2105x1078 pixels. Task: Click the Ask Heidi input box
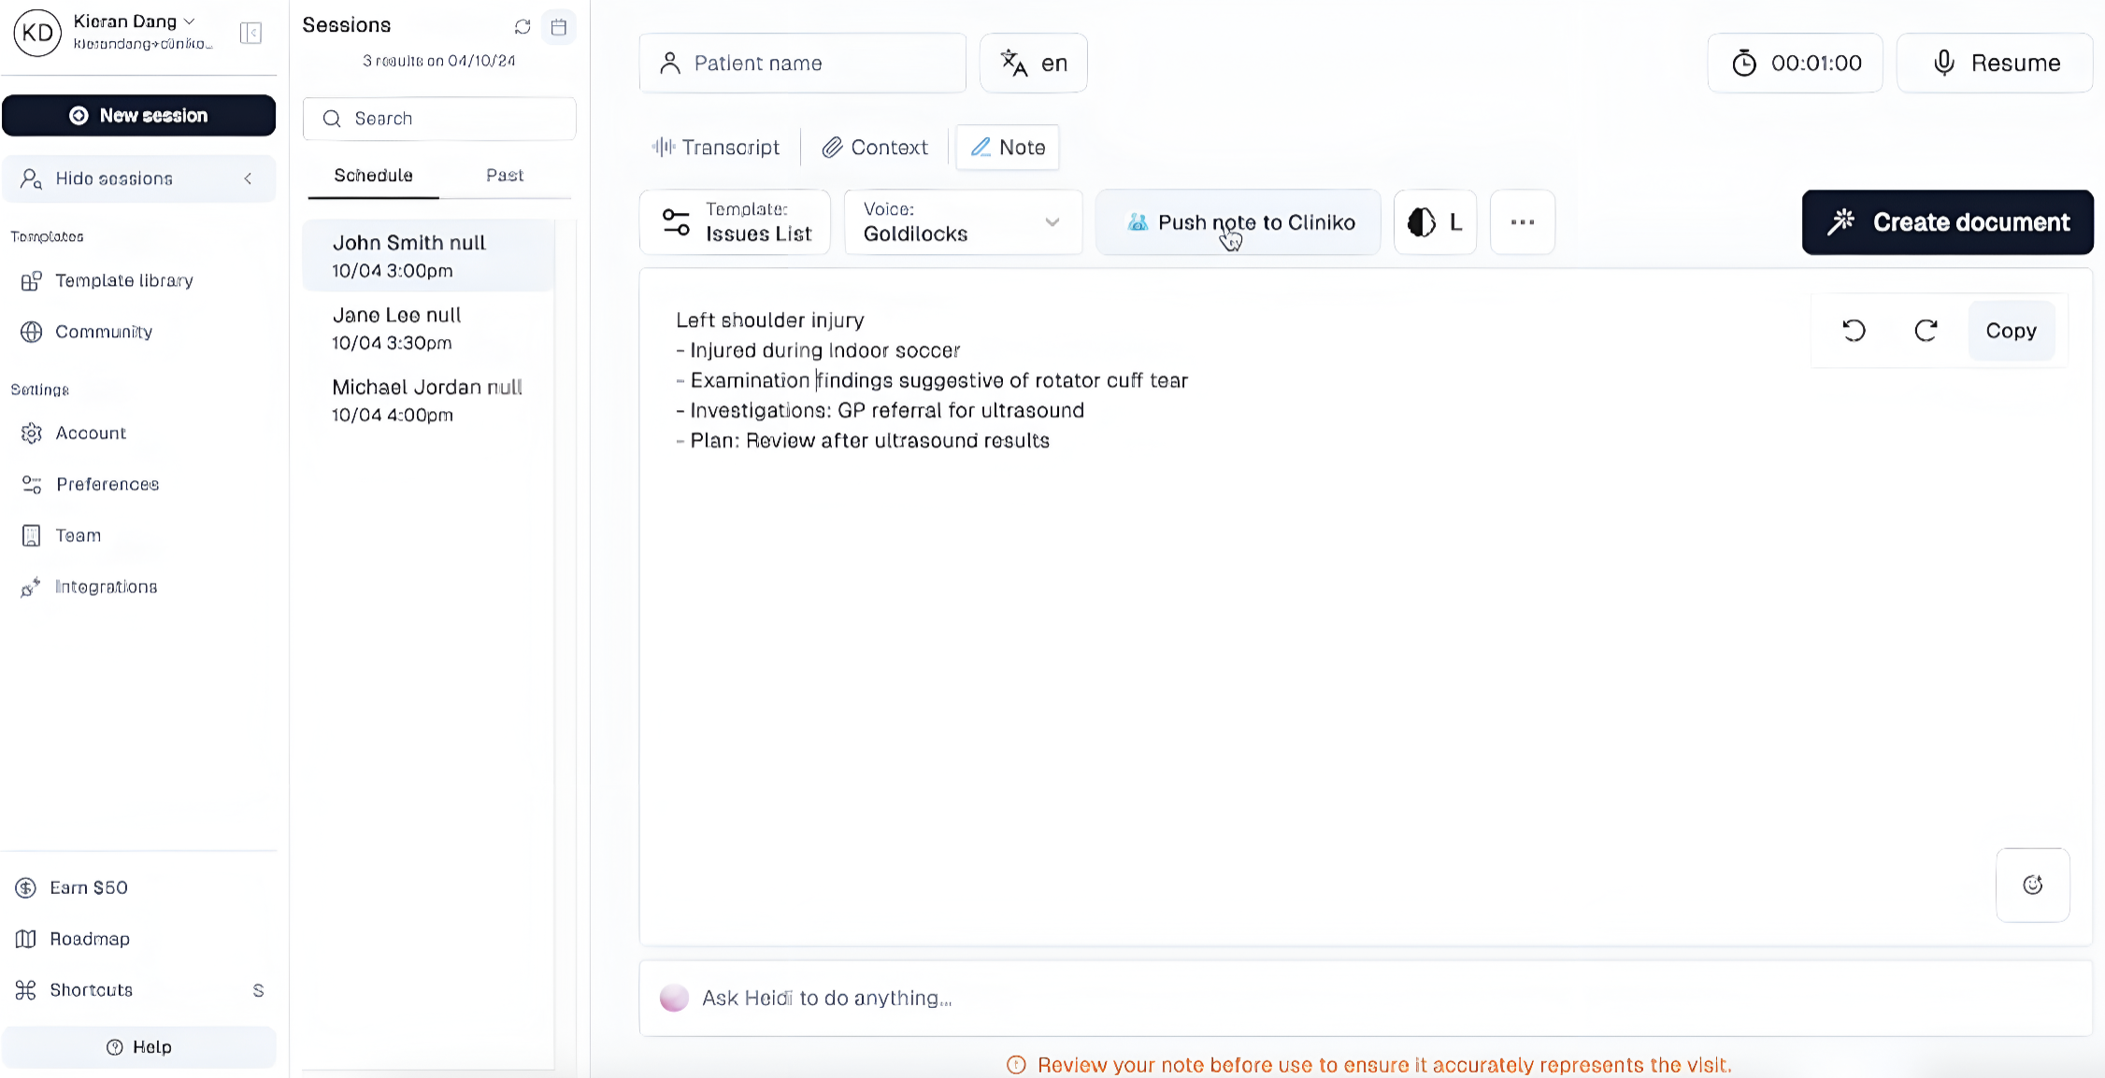[x=1365, y=999]
